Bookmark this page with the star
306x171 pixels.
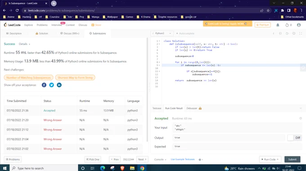tap(268, 10)
